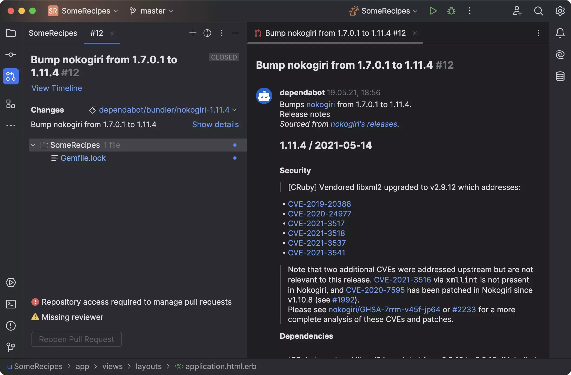Viewport: 571px width, 375px height.
Task: Open the Database tool window icon
Action: pos(560,76)
